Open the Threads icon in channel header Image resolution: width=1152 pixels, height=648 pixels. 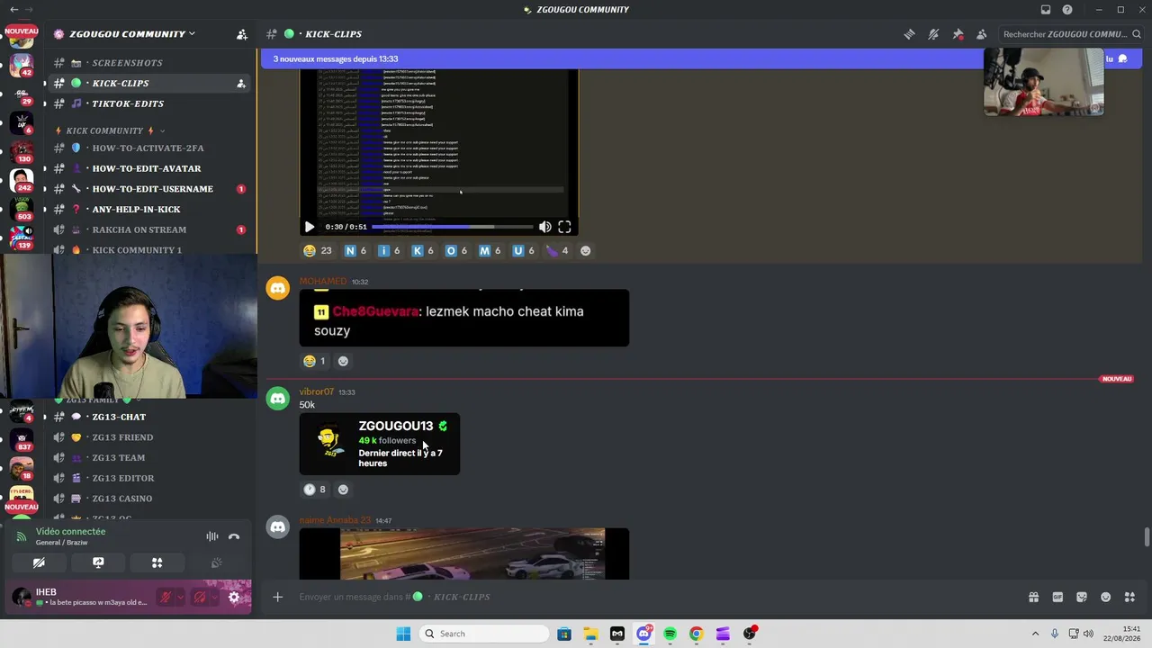click(909, 34)
